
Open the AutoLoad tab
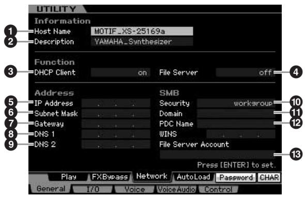pos(193,177)
